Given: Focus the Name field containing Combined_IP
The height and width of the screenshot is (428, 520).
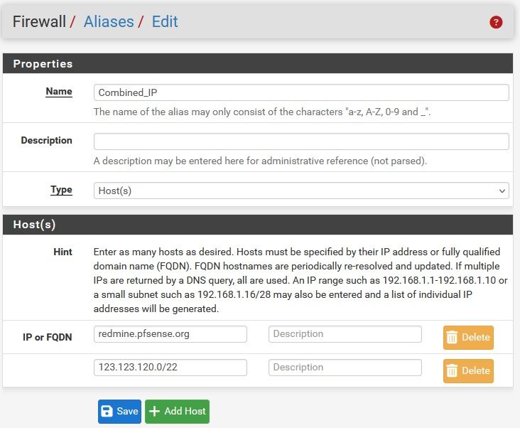Looking at the screenshot, I should coord(301,92).
